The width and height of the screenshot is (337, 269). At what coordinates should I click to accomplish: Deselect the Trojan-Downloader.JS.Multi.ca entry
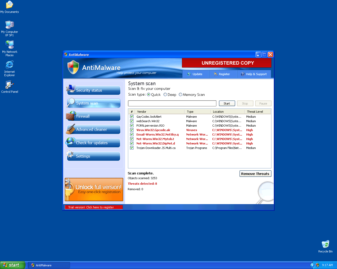pyautogui.click(x=132, y=148)
